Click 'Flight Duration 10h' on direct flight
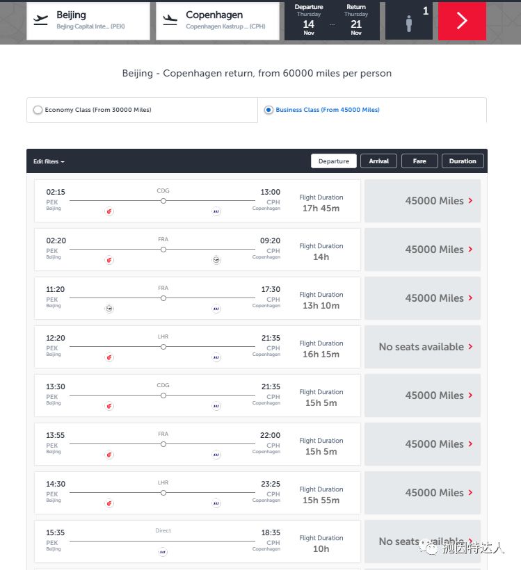This screenshot has width=521, height=570. (x=321, y=544)
